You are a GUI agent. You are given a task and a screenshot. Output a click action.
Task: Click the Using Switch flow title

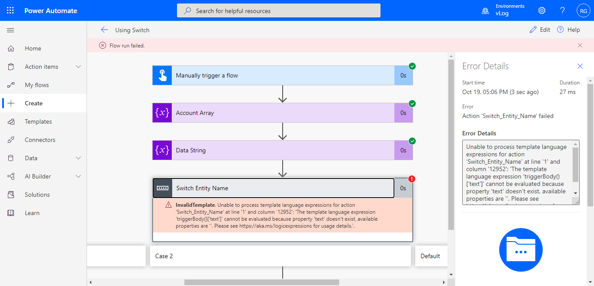[132, 30]
